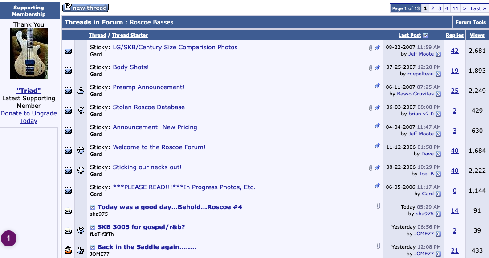Open the Preamp Announcement! thread
The height and width of the screenshot is (258, 489).
click(x=149, y=87)
